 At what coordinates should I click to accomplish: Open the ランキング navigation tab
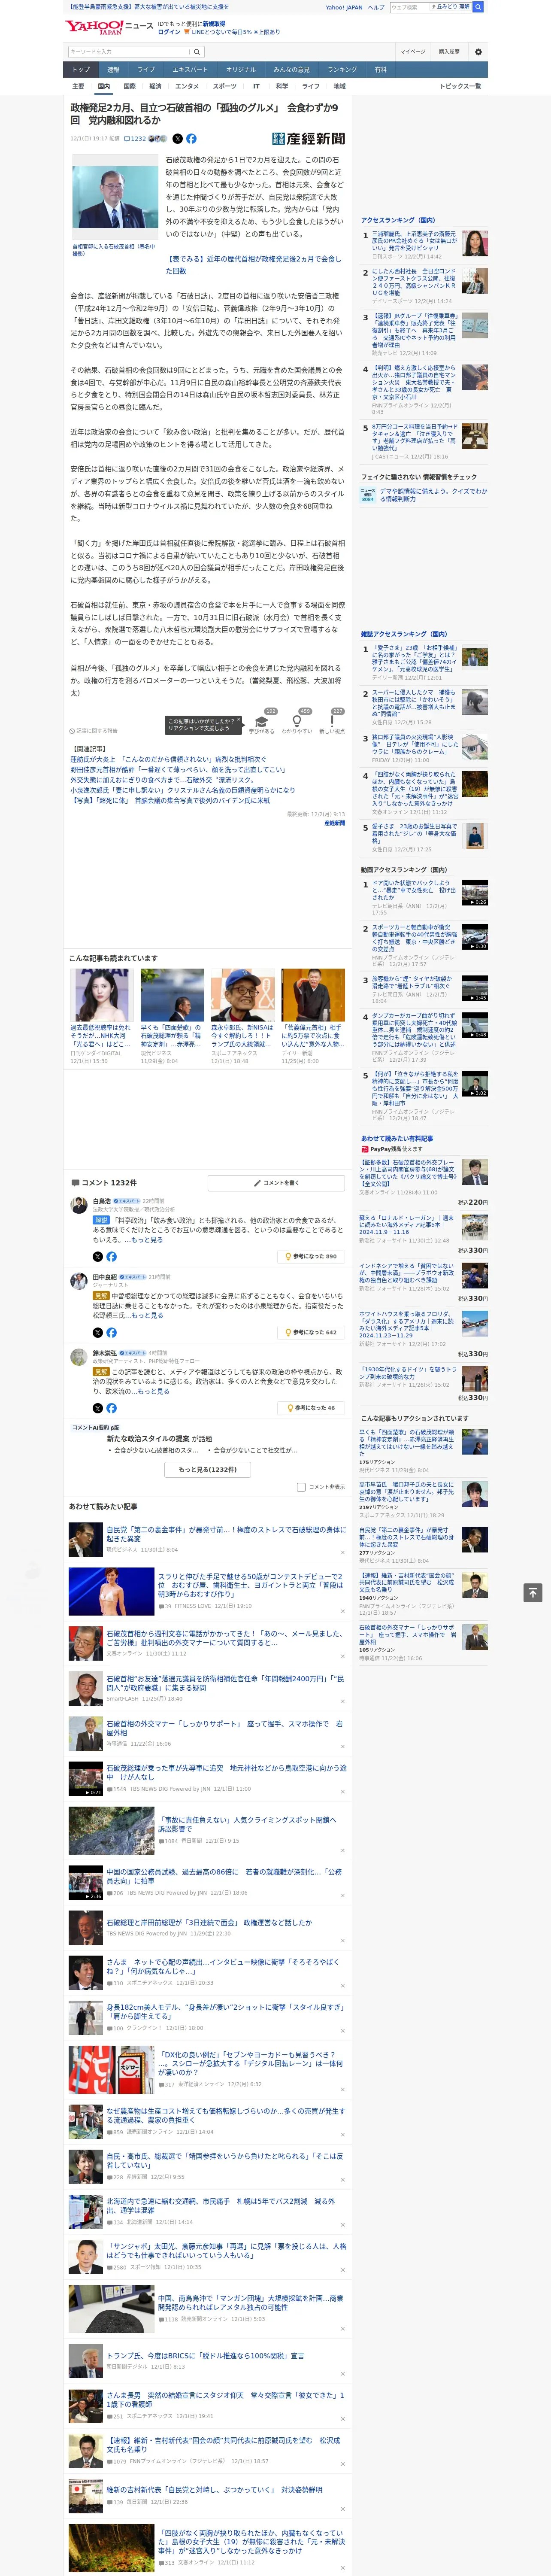coord(342,69)
